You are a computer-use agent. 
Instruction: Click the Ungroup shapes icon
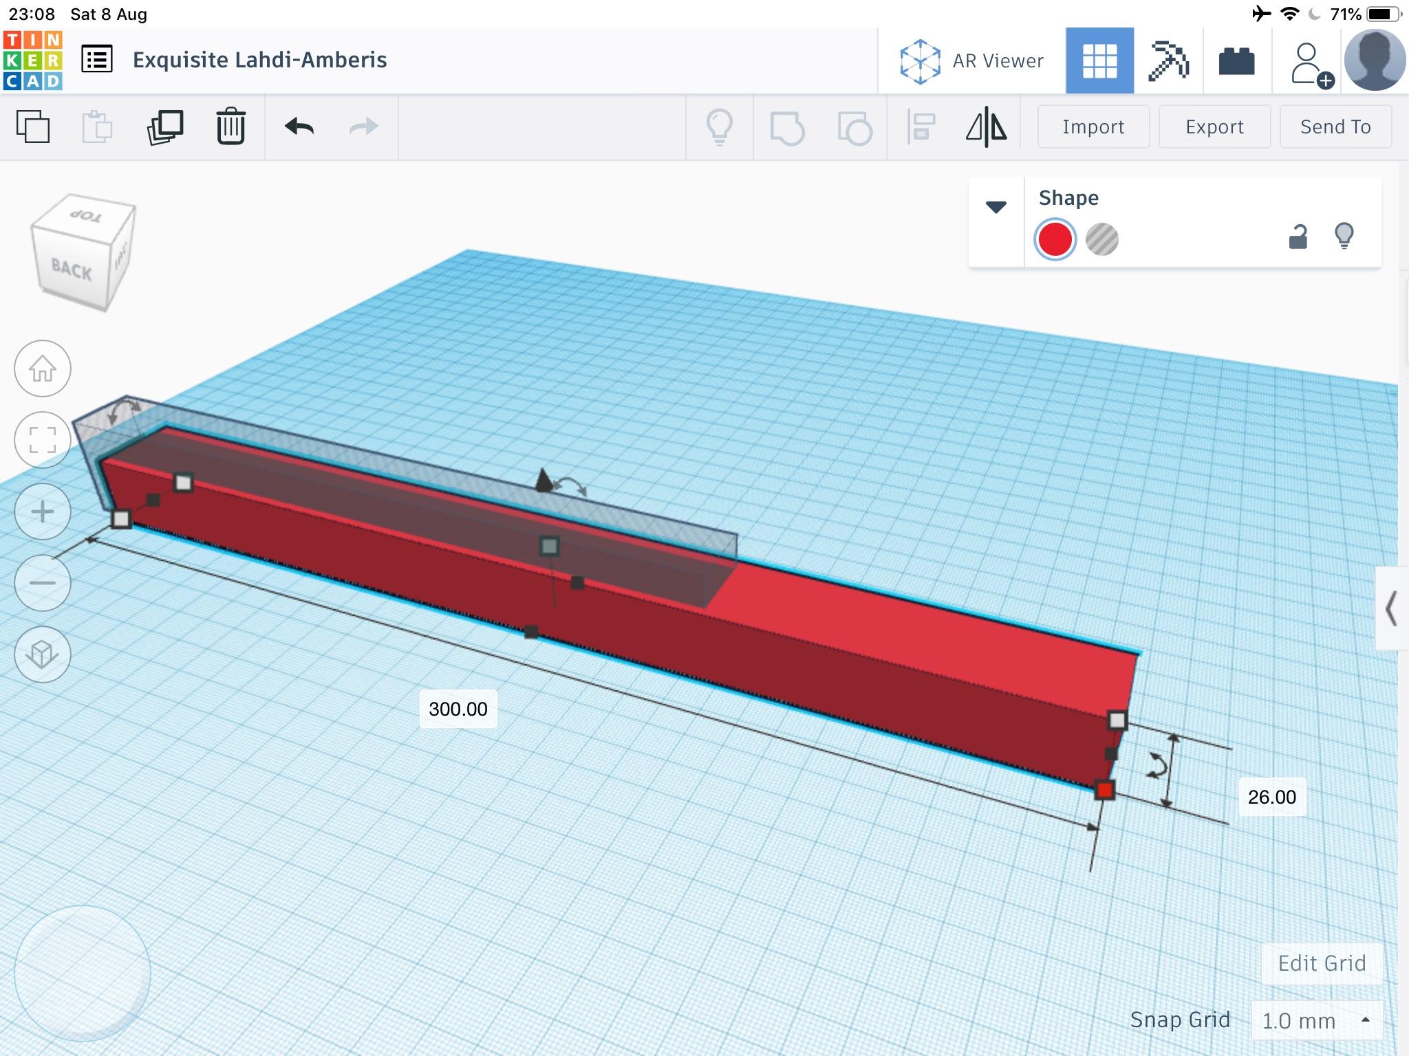coord(854,127)
